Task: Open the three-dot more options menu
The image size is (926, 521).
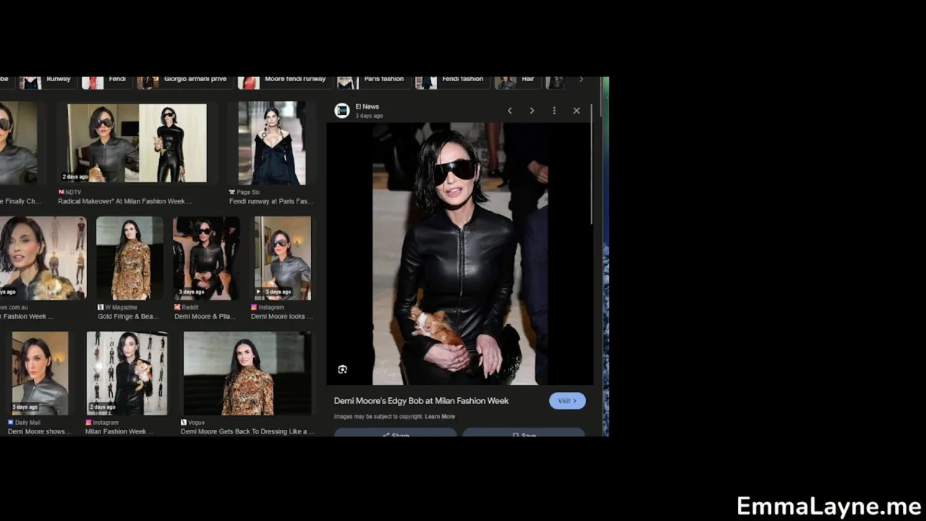Action: [554, 111]
